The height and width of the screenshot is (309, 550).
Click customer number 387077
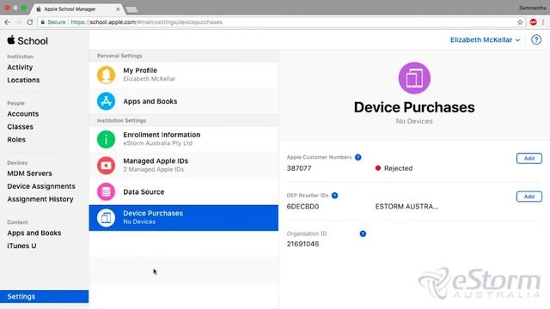tap(299, 168)
